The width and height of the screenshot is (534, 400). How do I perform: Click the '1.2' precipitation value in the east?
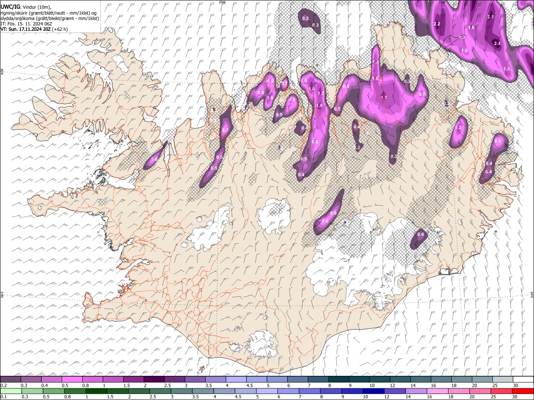[x=458, y=128]
